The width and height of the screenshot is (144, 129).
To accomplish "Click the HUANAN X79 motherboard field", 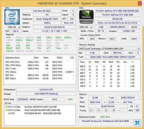I will (46, 90).
